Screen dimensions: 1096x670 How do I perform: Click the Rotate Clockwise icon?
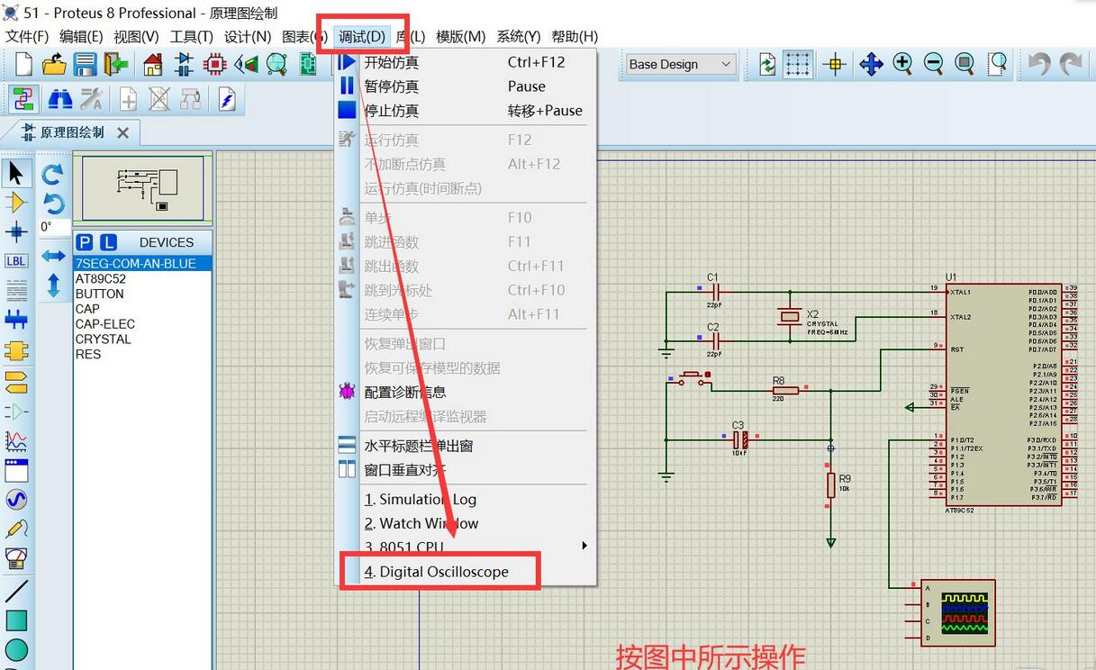pyautogui.click(x=53, y=174)
